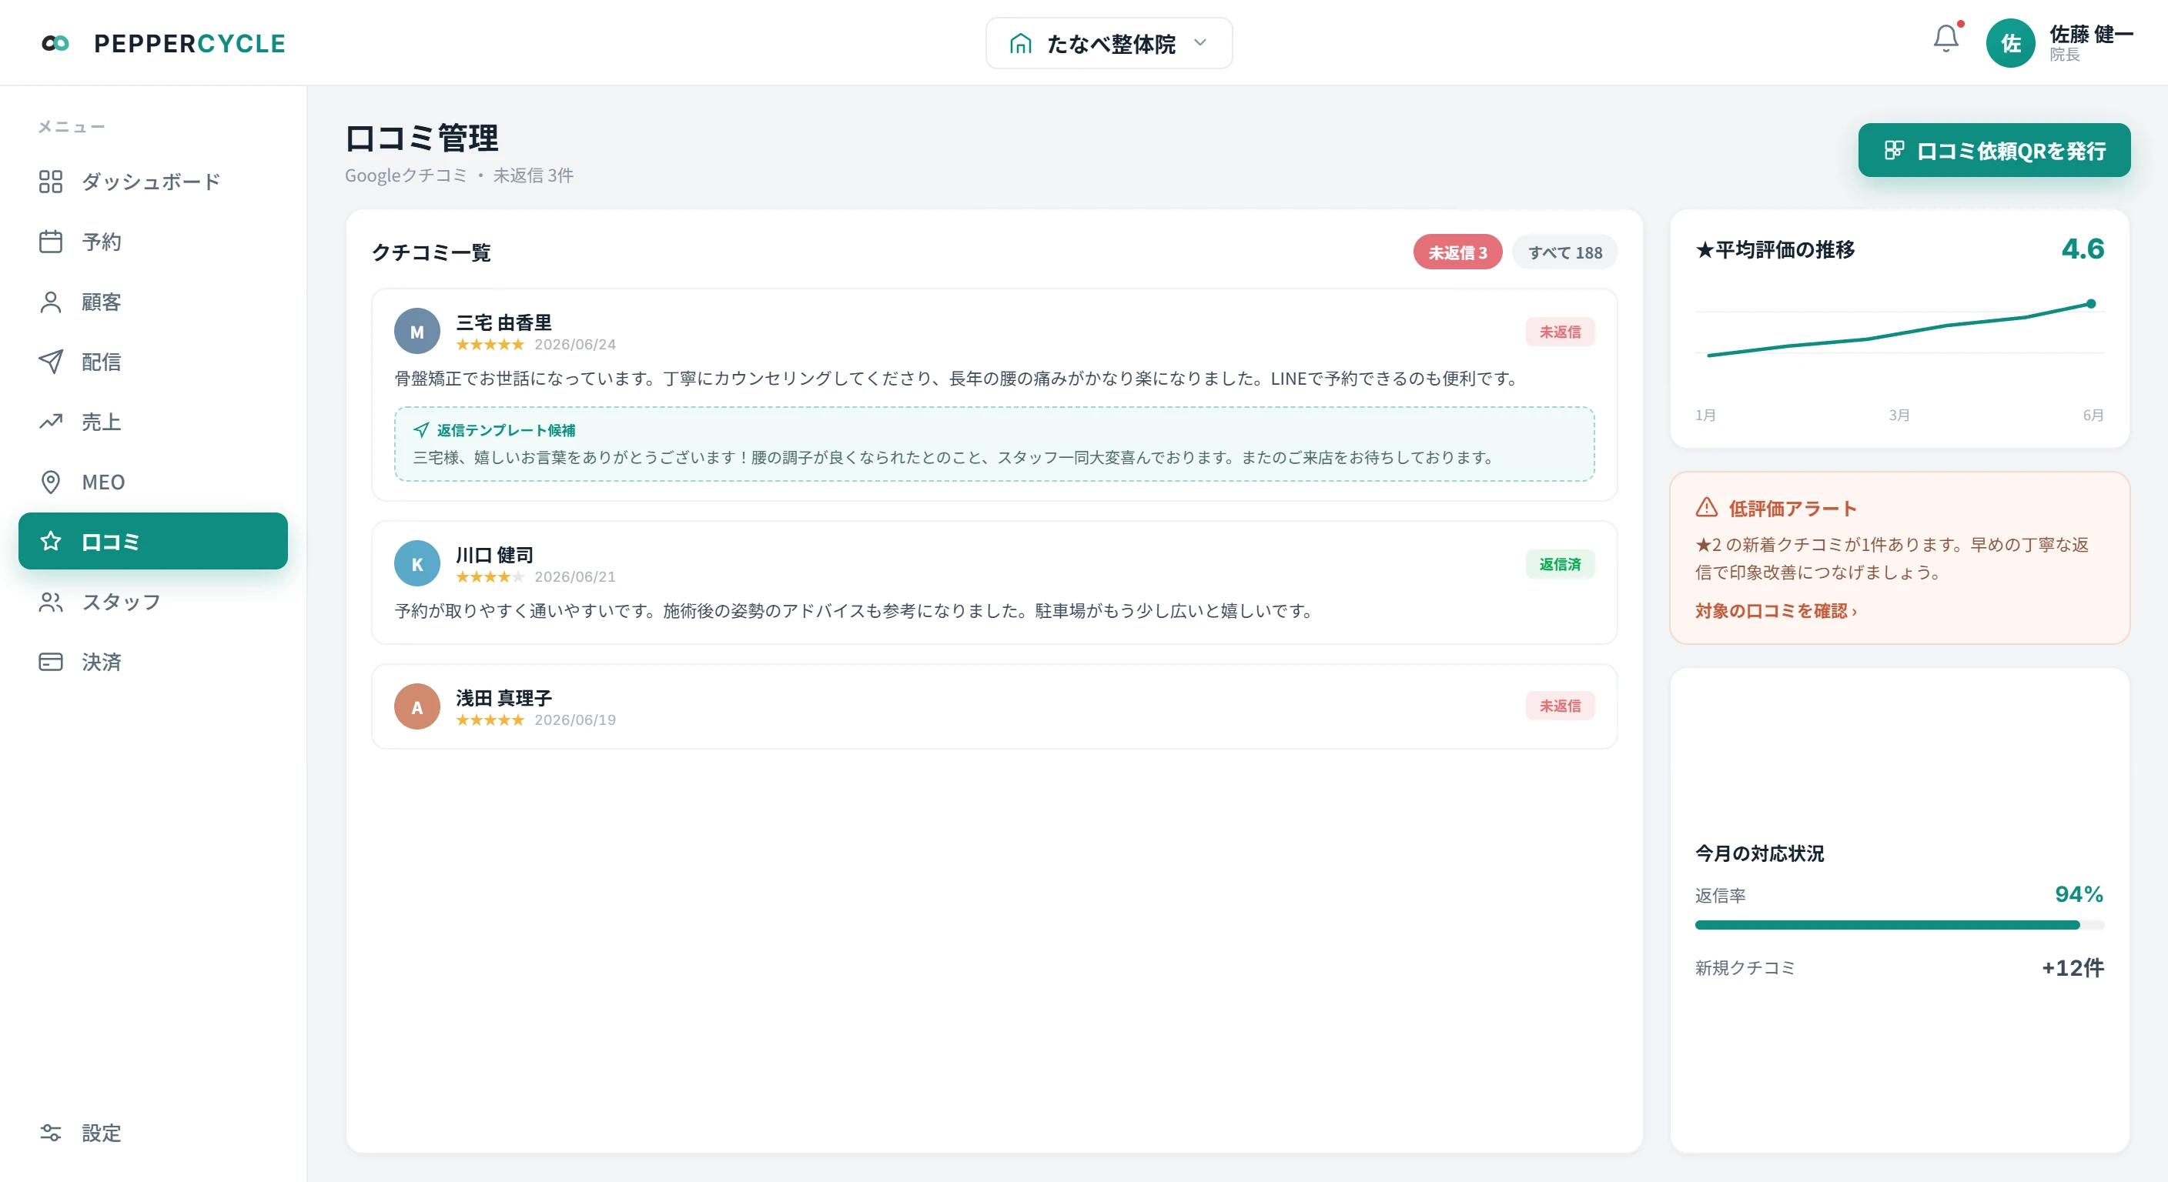Click reviewer name 三宅 由香里

[x=504, y=322]
